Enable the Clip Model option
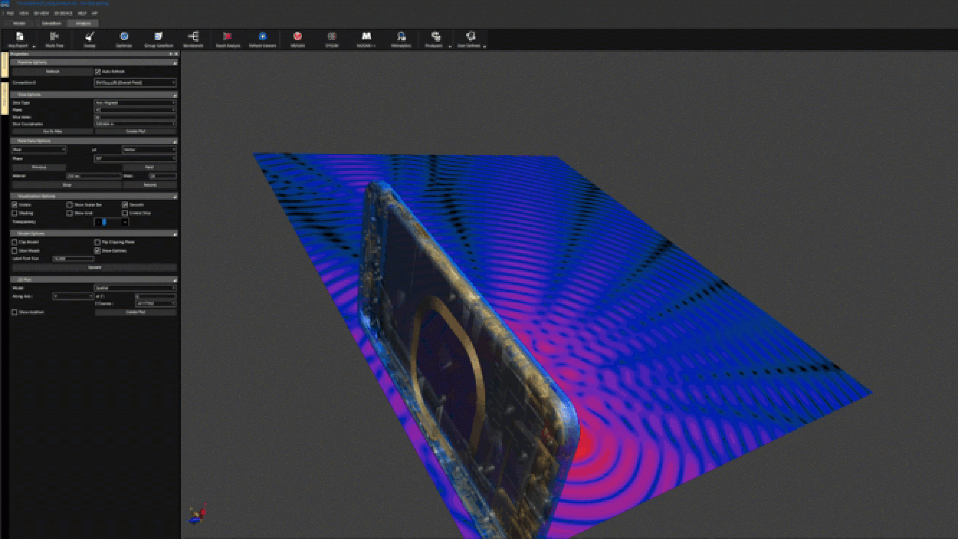The image size is (958, 539). pyautogui.click(x=14, y=242)
